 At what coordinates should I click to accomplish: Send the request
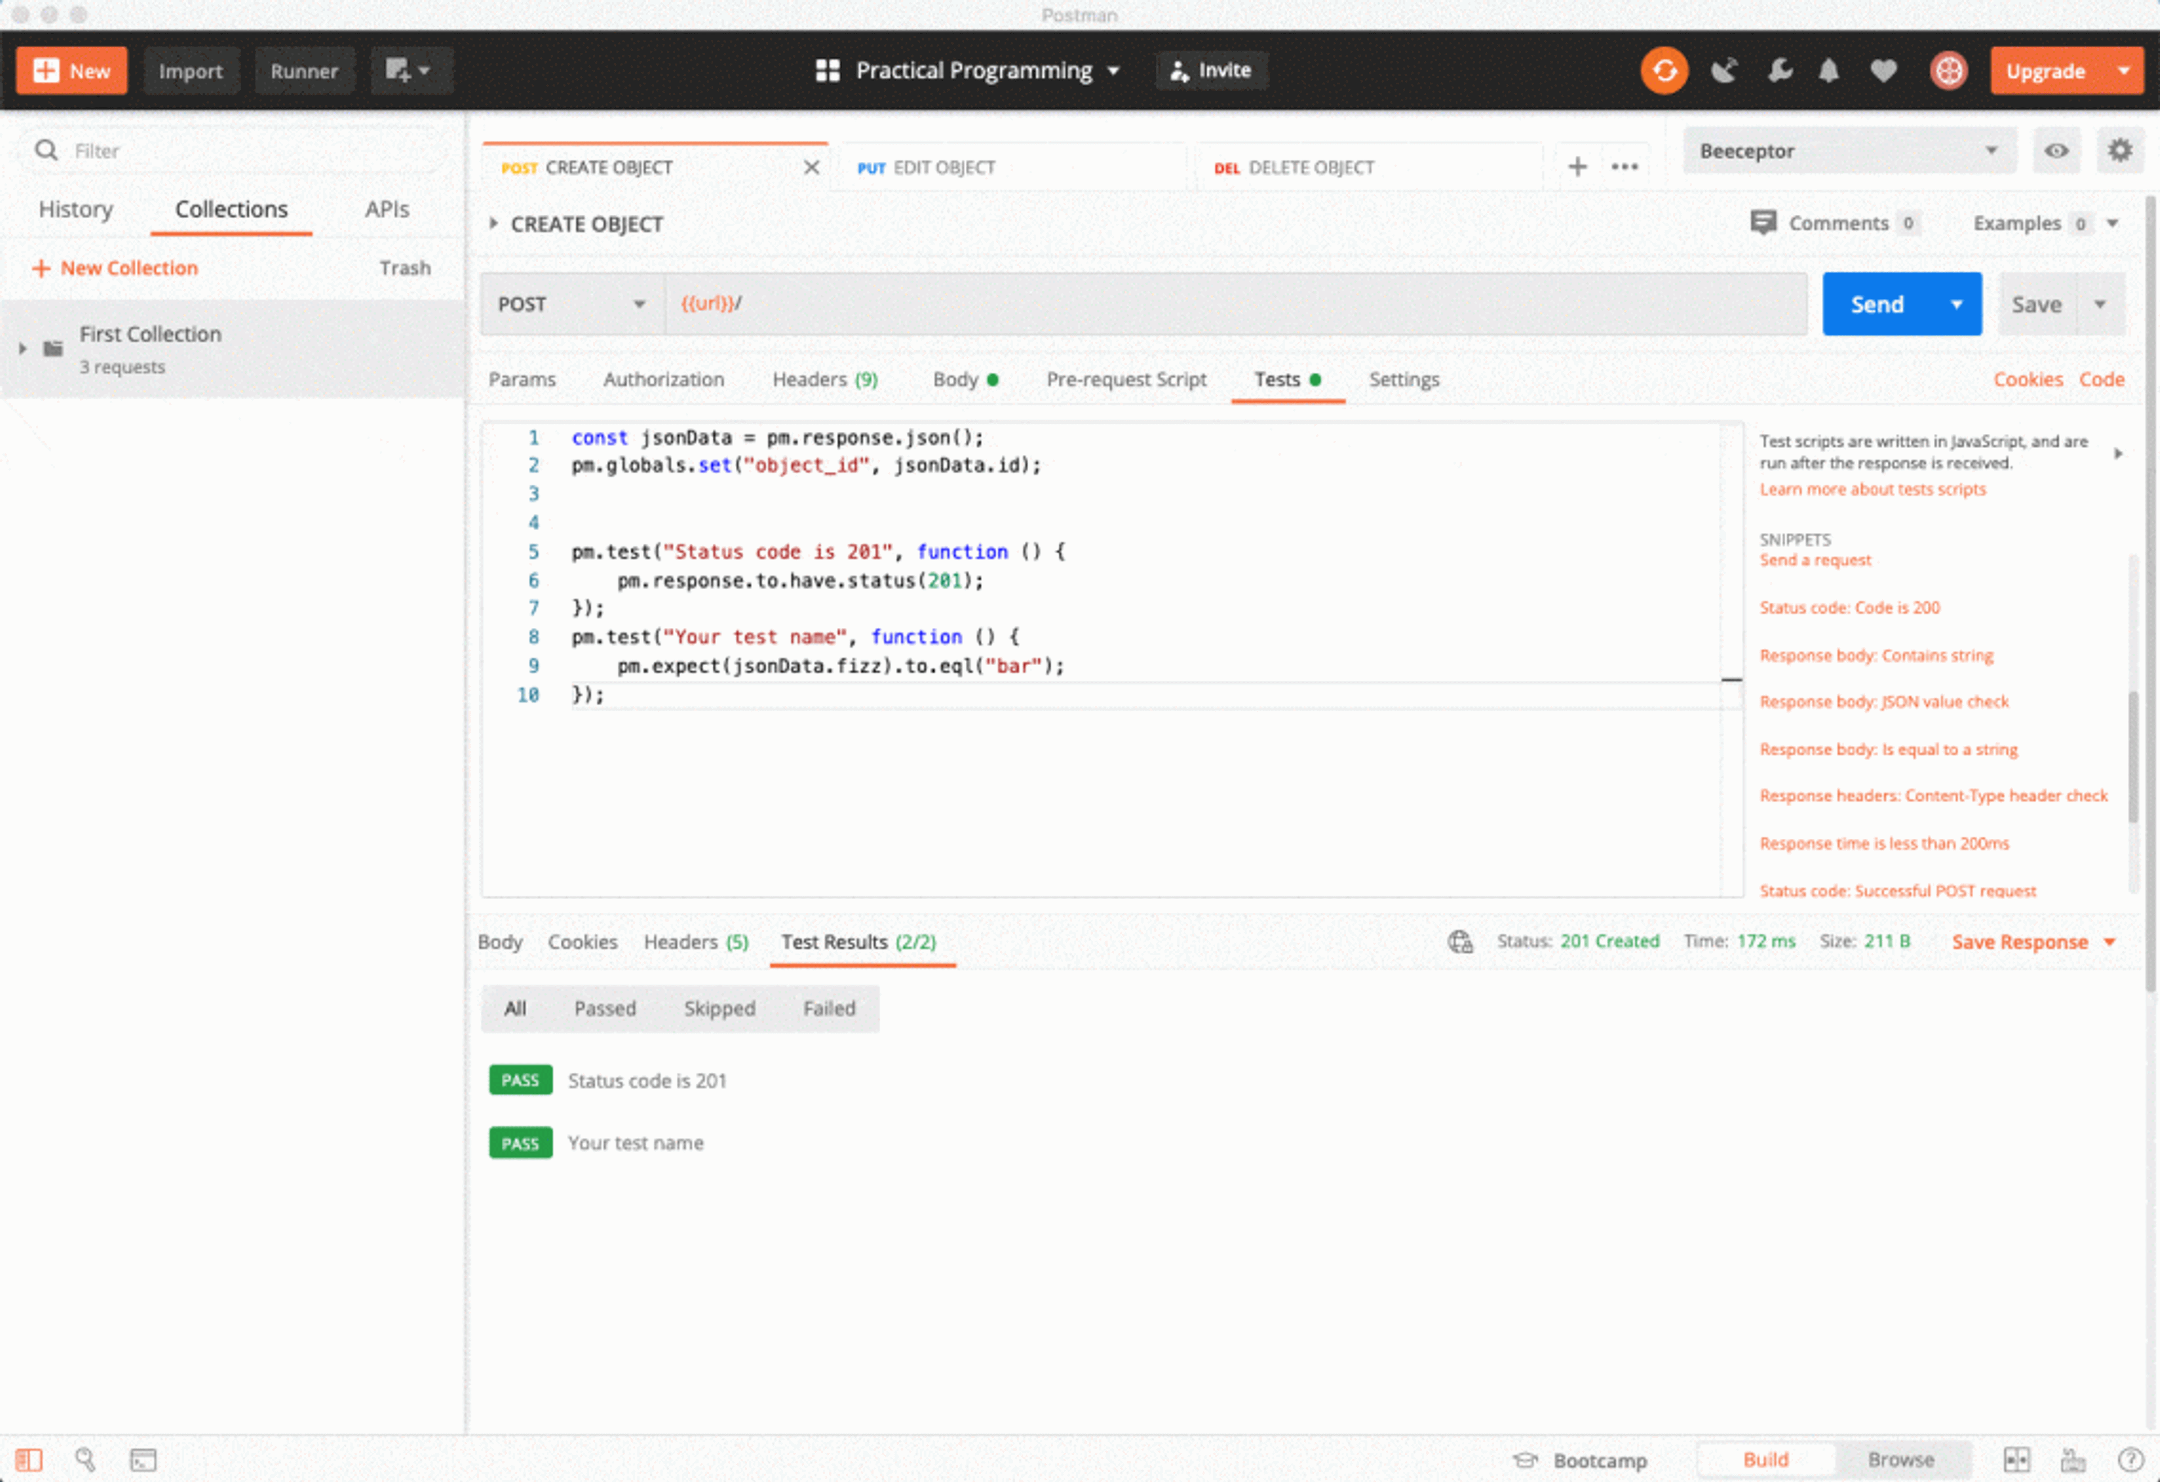tap(1876, 304)
